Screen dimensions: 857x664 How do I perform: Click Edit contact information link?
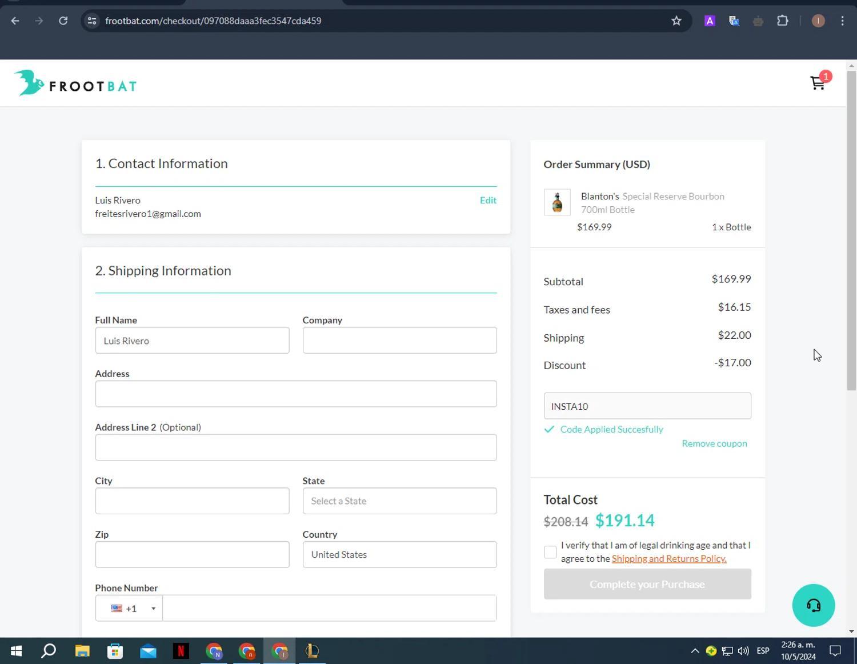click(x=488, y=200)
